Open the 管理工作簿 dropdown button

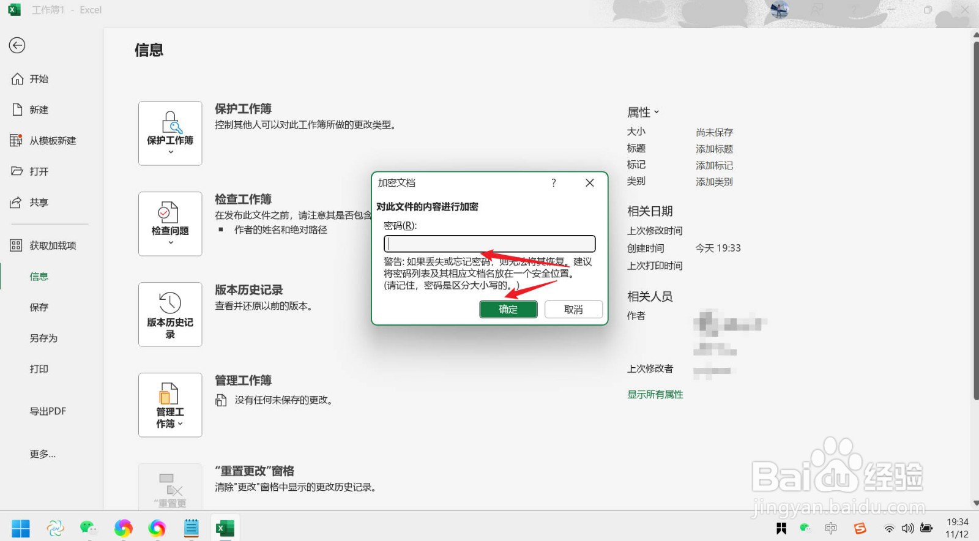click(x=170, y=405)
